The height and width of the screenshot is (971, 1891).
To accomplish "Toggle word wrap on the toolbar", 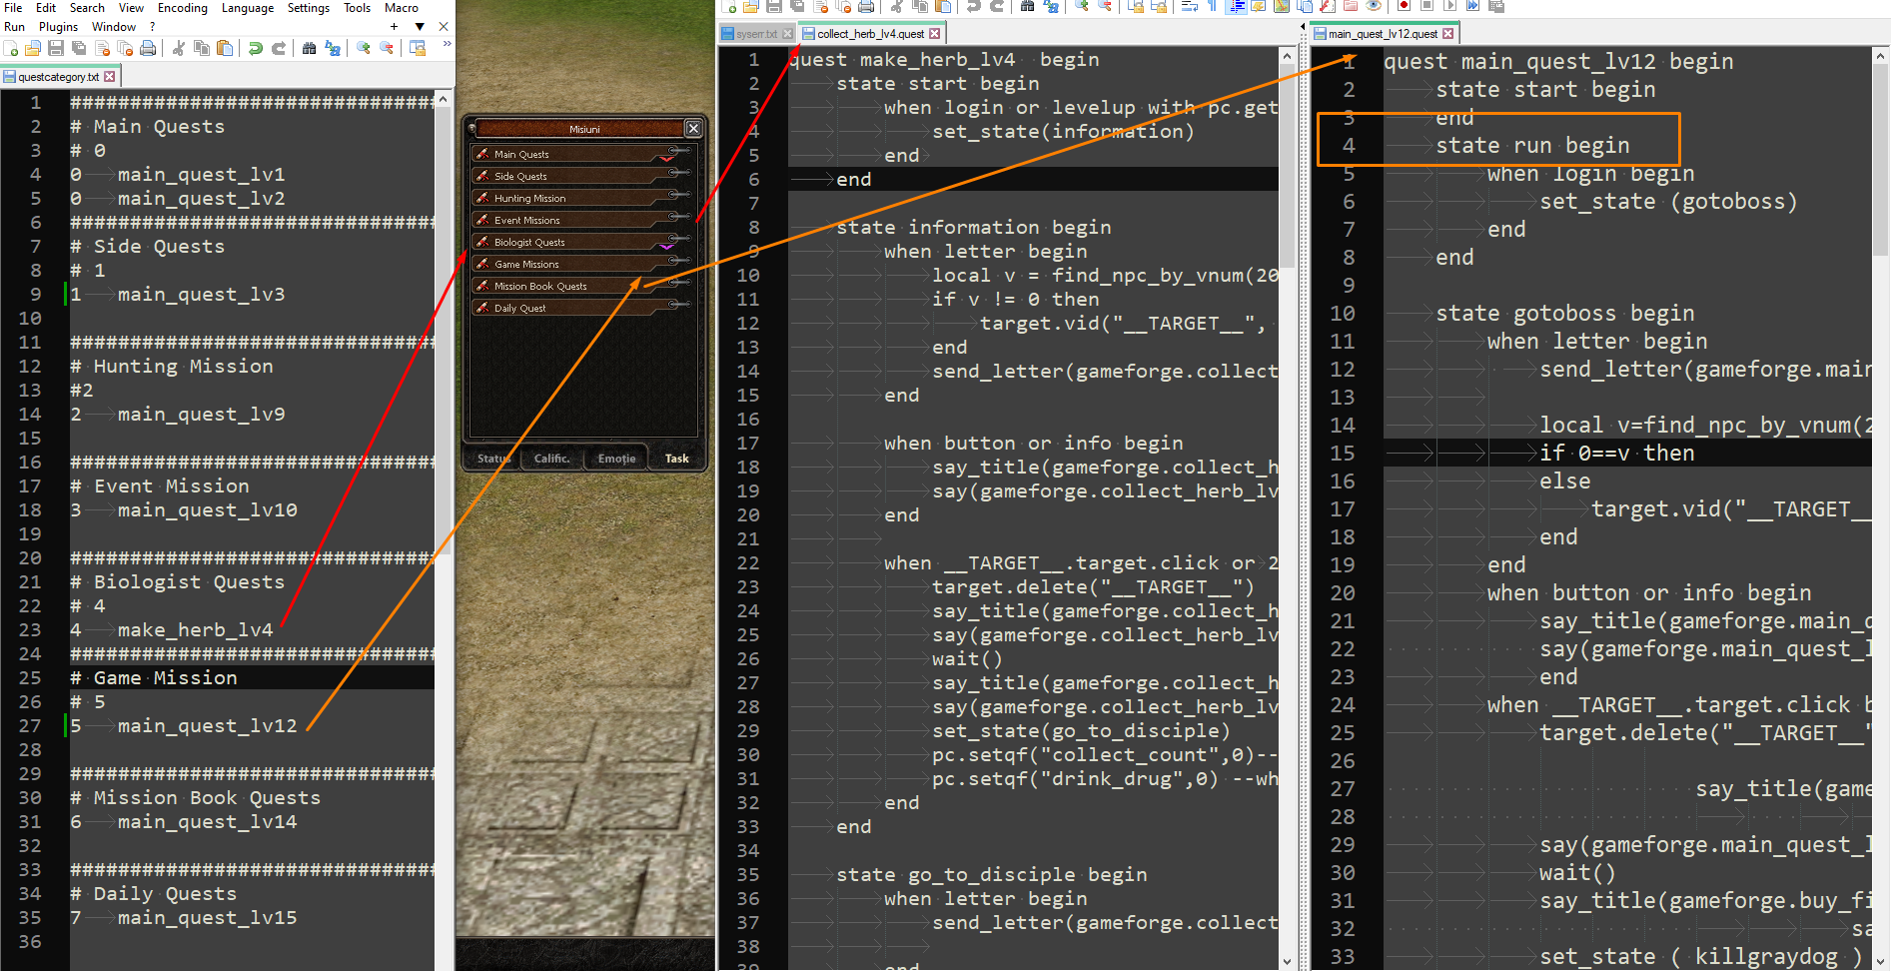I will [x=1190, y=7].
